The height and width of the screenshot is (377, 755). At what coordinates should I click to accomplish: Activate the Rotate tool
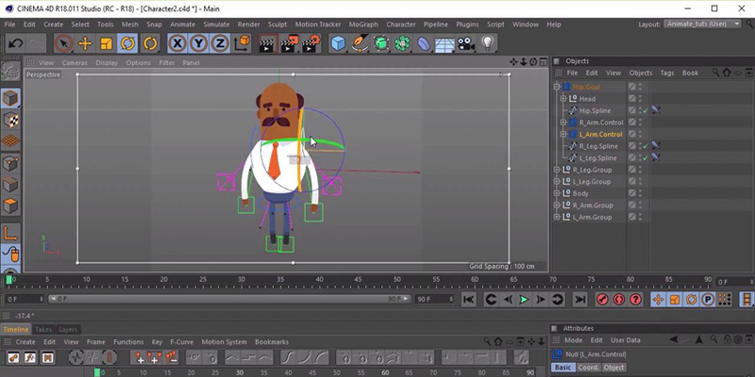(127, 43)
